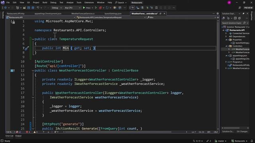
Task: Open the Extensions menu
Action: tap(89, 2)
